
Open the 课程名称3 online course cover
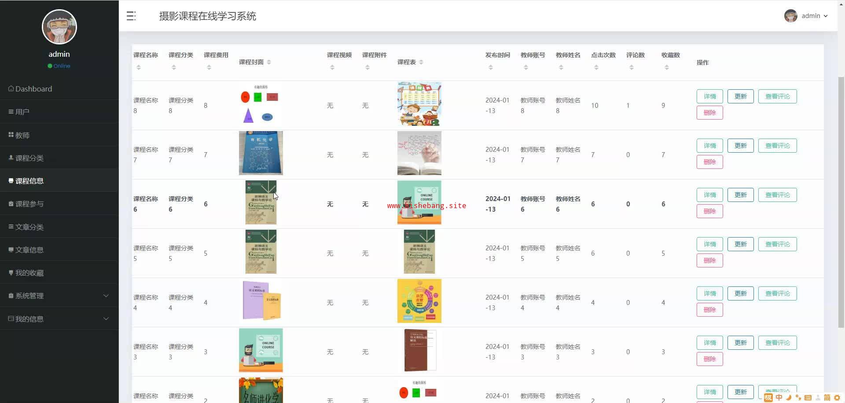261,350
